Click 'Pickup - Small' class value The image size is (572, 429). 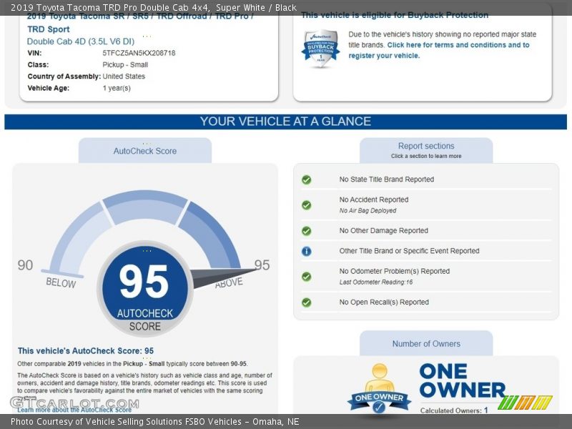(x=125, y=64)
